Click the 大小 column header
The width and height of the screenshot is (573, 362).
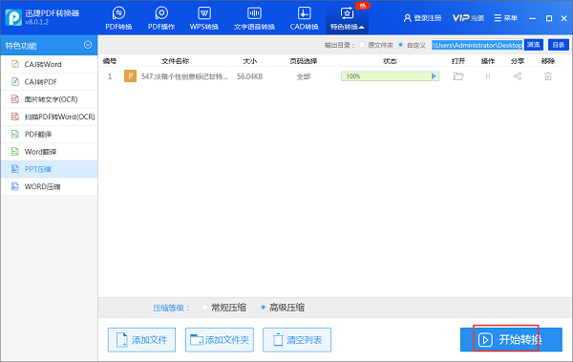(x=250, y=61)
